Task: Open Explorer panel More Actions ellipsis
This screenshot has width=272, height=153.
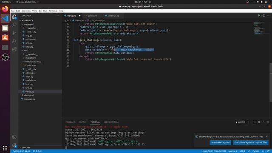Action: pyautogui.click(x=58, y=16)
